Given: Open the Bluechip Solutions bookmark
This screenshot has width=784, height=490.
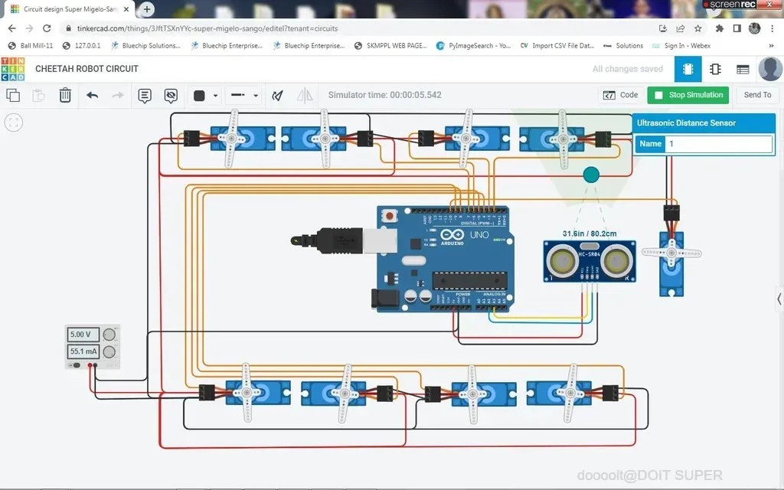Looking at the screenshot, I should point(145,45).
